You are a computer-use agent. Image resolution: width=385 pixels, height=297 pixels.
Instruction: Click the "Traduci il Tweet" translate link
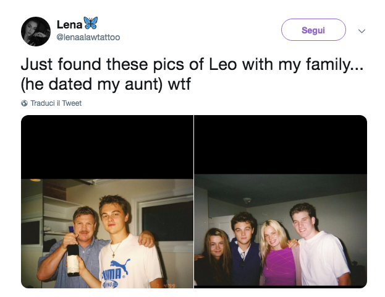click(56, 103)
